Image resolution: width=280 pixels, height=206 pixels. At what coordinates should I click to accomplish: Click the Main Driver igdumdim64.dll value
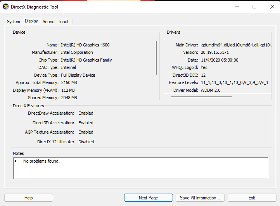(x=236, y=45)
